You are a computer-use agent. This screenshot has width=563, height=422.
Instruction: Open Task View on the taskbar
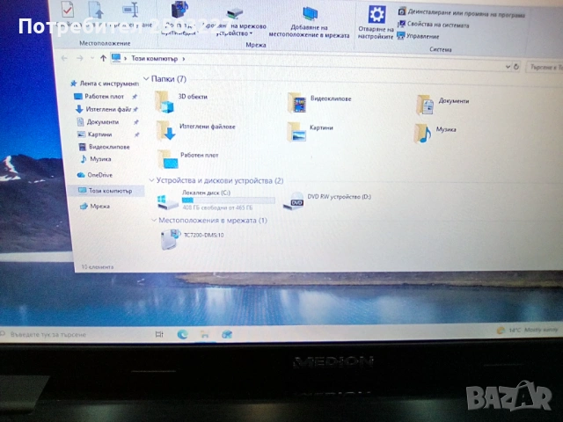click(159, 334)
